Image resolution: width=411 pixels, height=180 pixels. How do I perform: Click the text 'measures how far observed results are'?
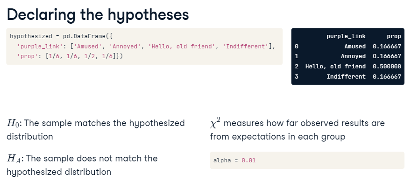tap(304, 123)
